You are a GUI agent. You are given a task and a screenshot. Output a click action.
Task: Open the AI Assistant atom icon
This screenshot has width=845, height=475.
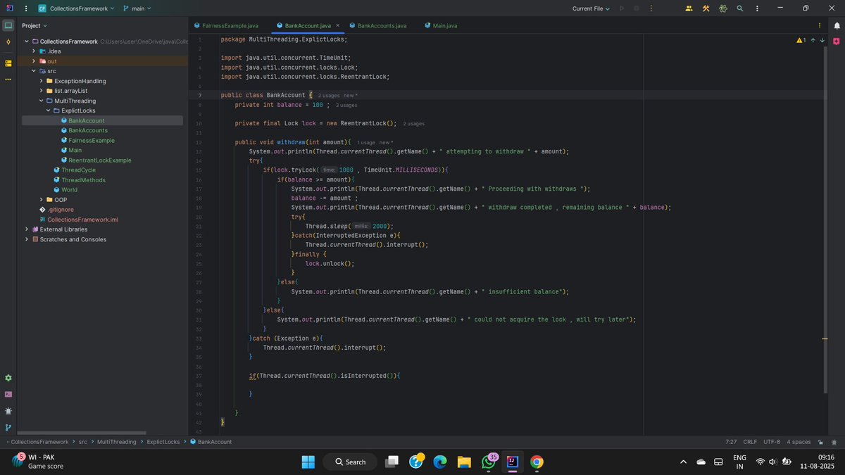tap(723, 8)
